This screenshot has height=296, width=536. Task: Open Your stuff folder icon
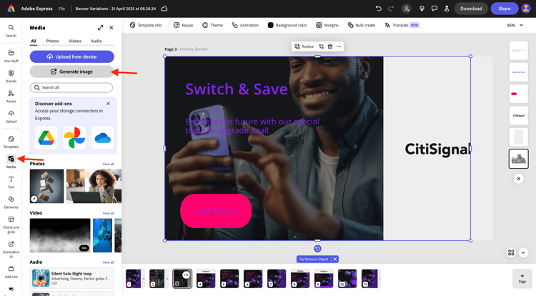point(11,56)
